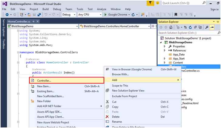Click the Solution Explorer Refresh icon
Screen dimensions: 221x128
pos(190,27)
